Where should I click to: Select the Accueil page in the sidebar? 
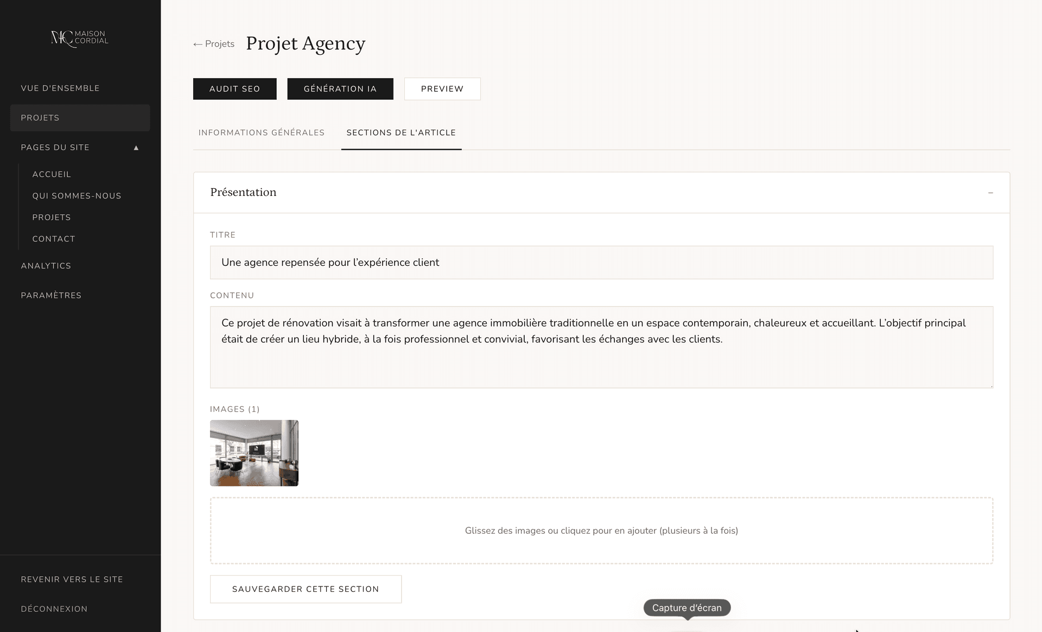[x=52, y=174]
